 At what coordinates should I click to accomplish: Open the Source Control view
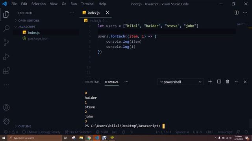click(x=6, y=43)
